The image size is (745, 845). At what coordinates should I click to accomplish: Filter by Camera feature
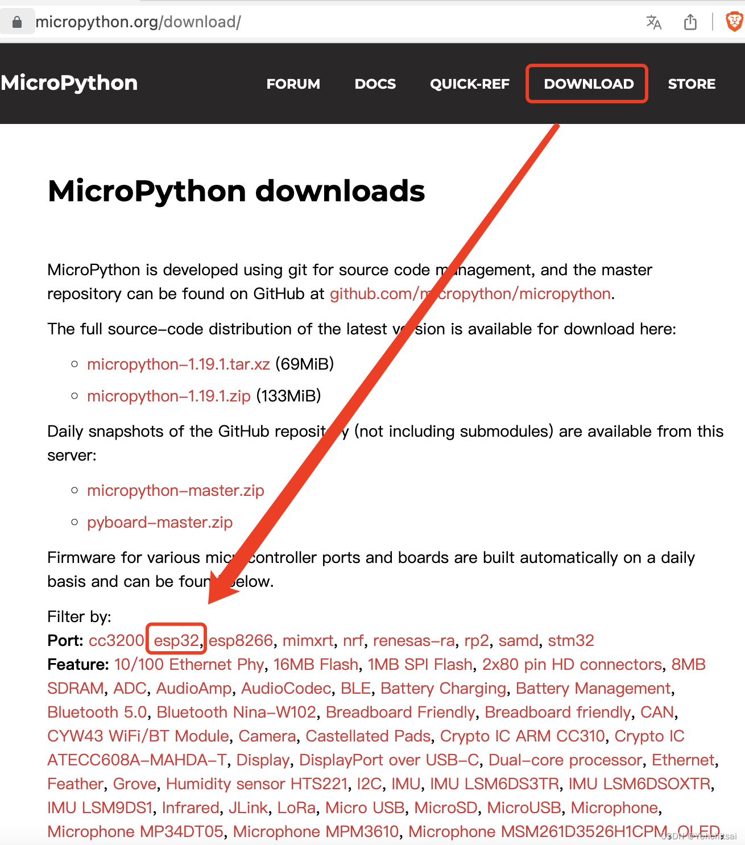click(267, 736)
